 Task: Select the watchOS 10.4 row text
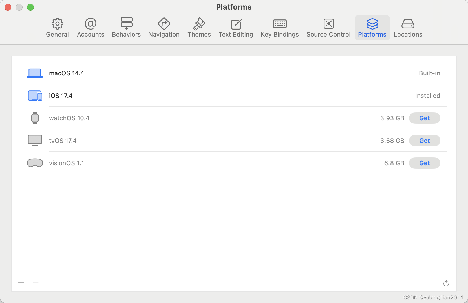[x=69, y=118]
